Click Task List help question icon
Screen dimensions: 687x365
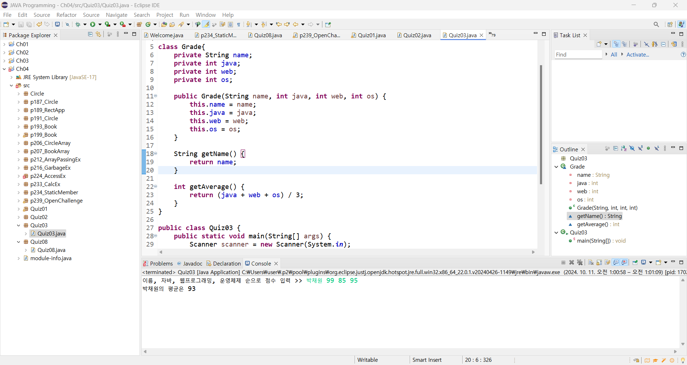(683, 54)
